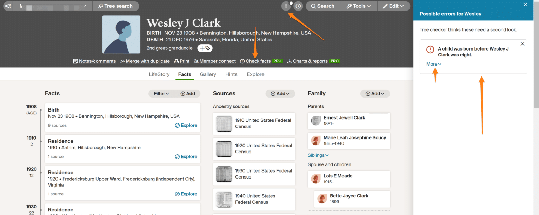Viewport: 539px width, 215px height.
Task: Open Member connect
Action: pos(214,61)
